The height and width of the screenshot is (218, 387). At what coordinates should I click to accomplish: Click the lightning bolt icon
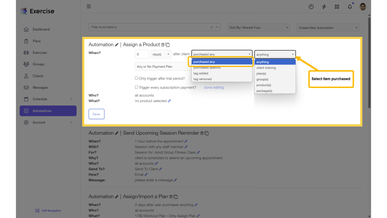click(324, 6)
